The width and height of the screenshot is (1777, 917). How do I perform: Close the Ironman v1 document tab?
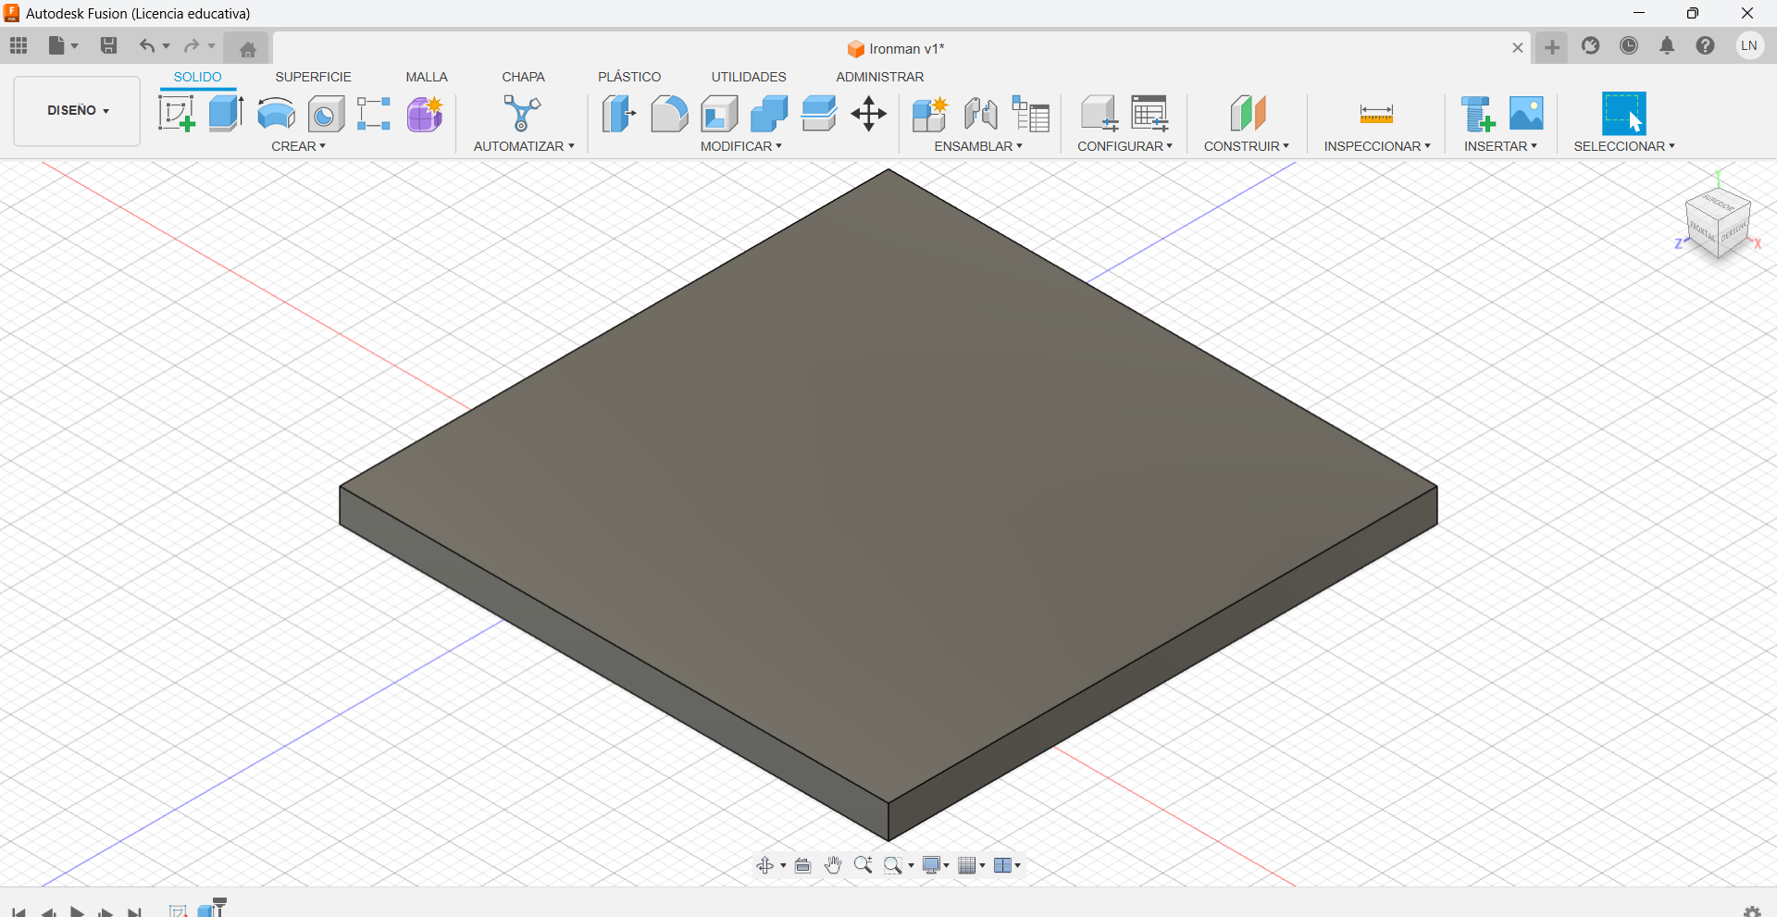coord(1518,48)
